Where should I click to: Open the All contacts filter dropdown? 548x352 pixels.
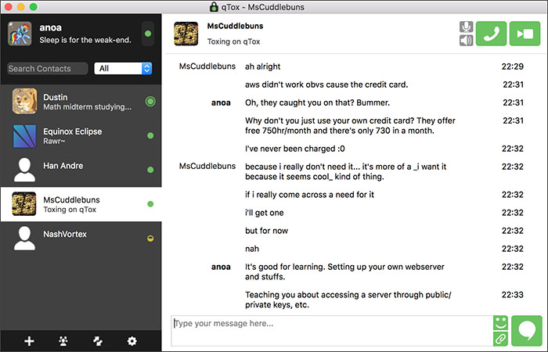click(122, 69)
